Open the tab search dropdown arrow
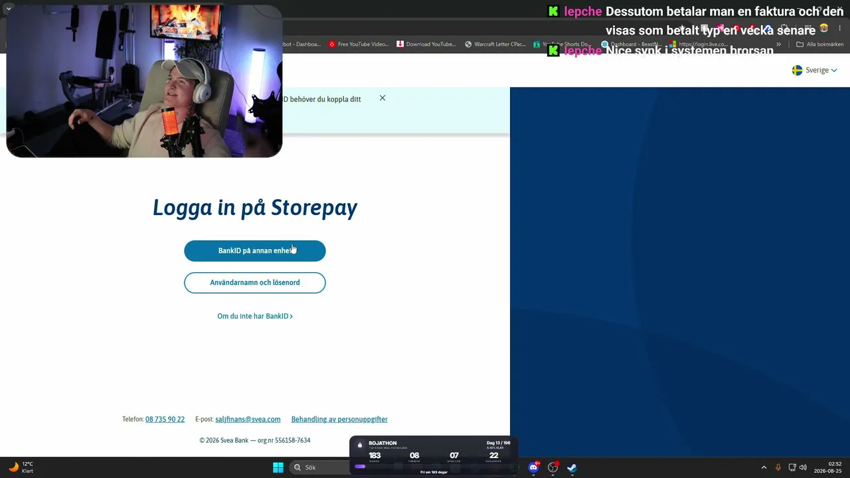Screen dimensions: 850x478 [9, 9]
